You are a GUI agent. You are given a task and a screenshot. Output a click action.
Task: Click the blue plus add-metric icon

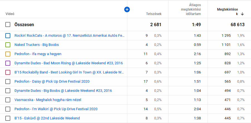tap(127, 9)
